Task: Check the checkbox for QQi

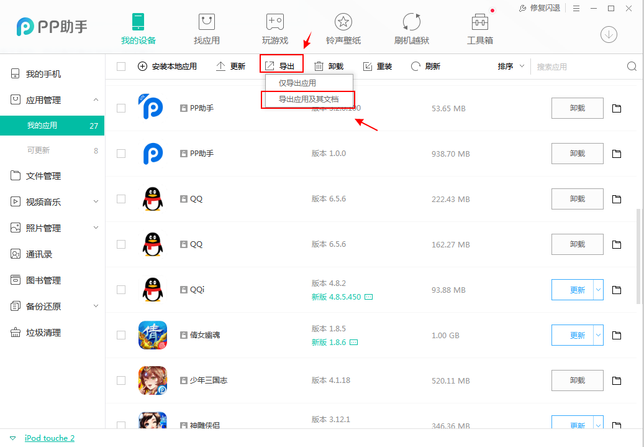Action: pos(122,290)
